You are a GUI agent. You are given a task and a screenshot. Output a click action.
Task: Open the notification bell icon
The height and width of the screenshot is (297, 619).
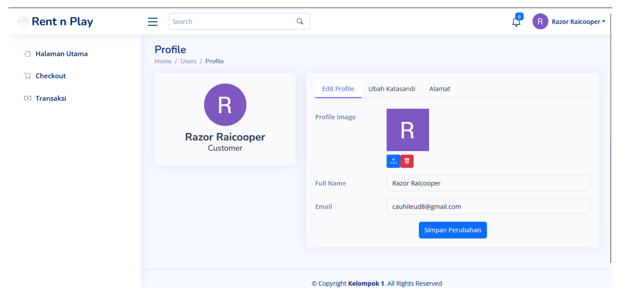[x=516, y=22]
